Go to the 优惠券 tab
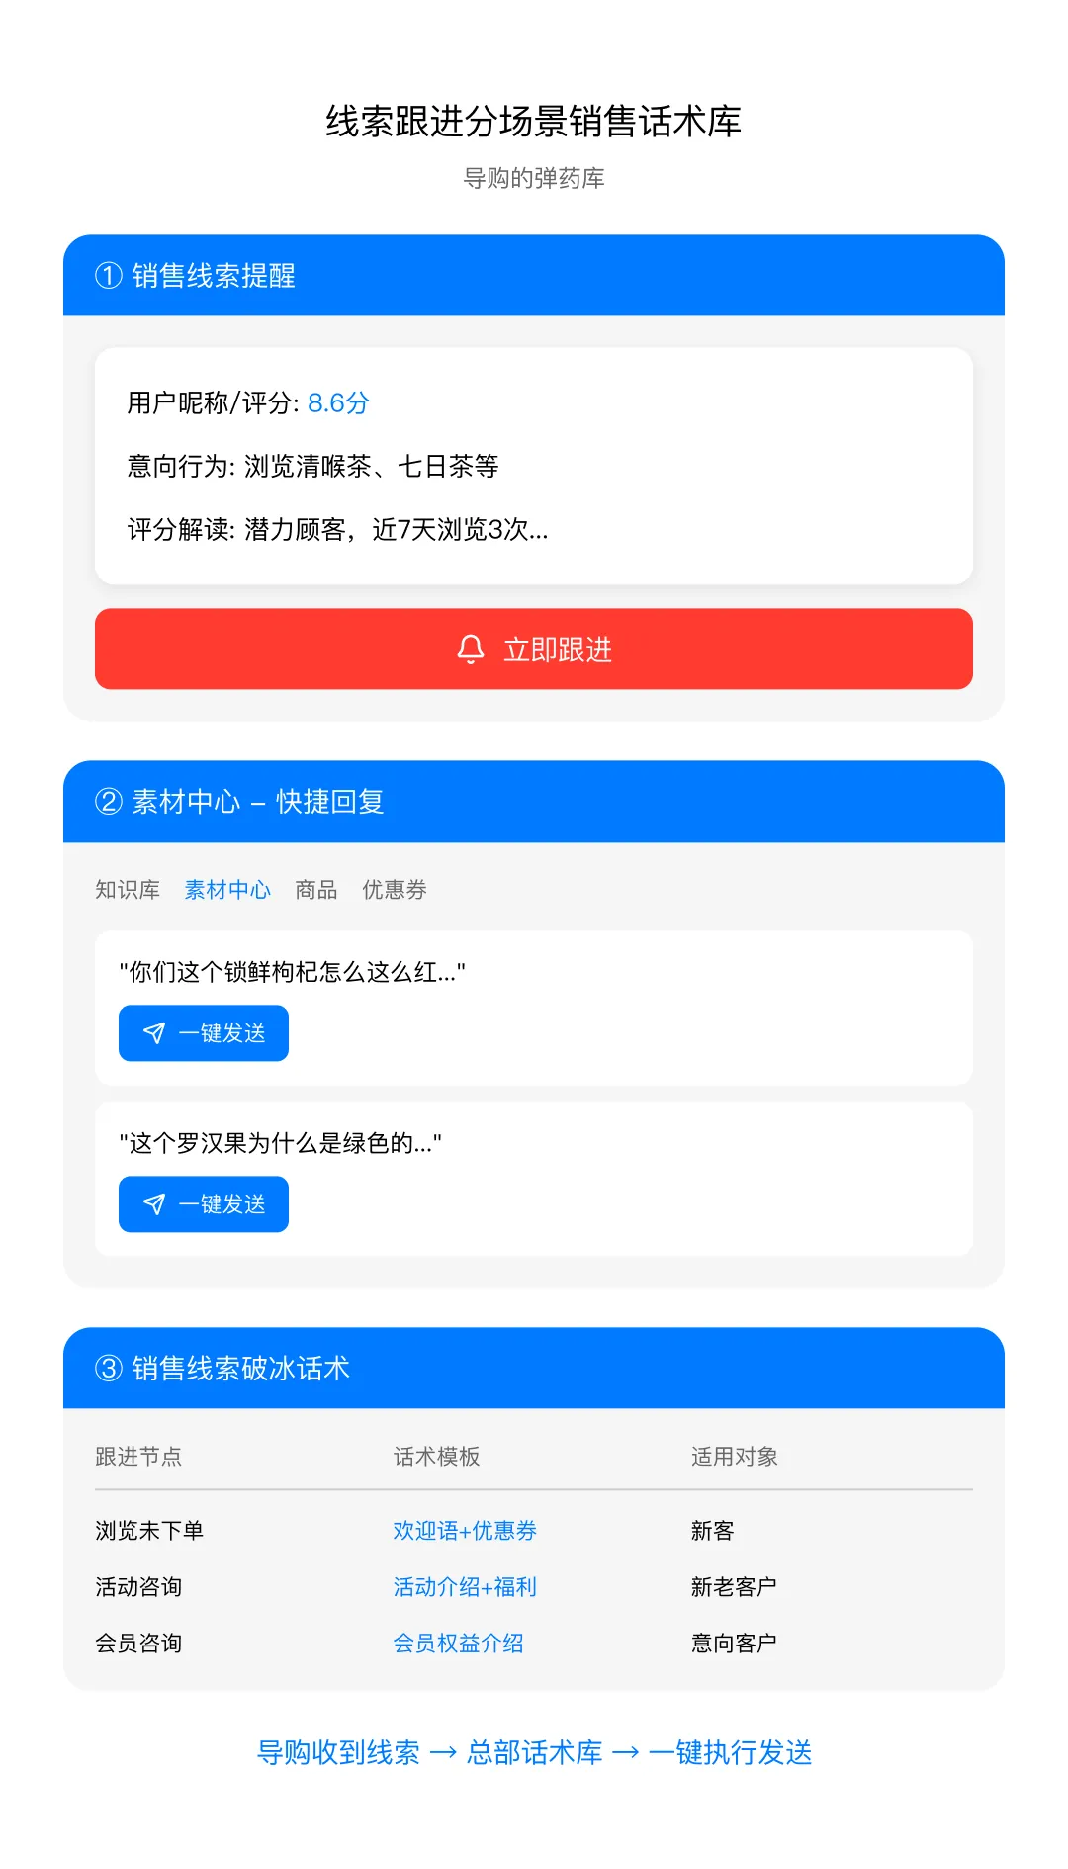 395,890
